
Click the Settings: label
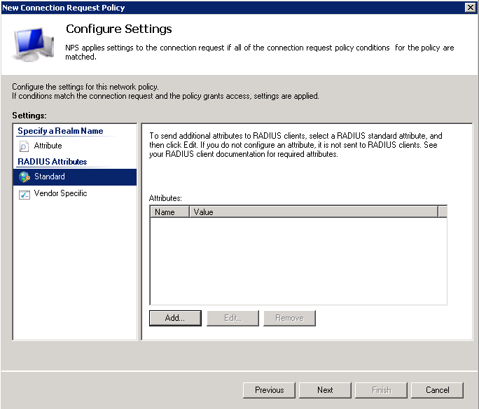click(x=29, y=116)
